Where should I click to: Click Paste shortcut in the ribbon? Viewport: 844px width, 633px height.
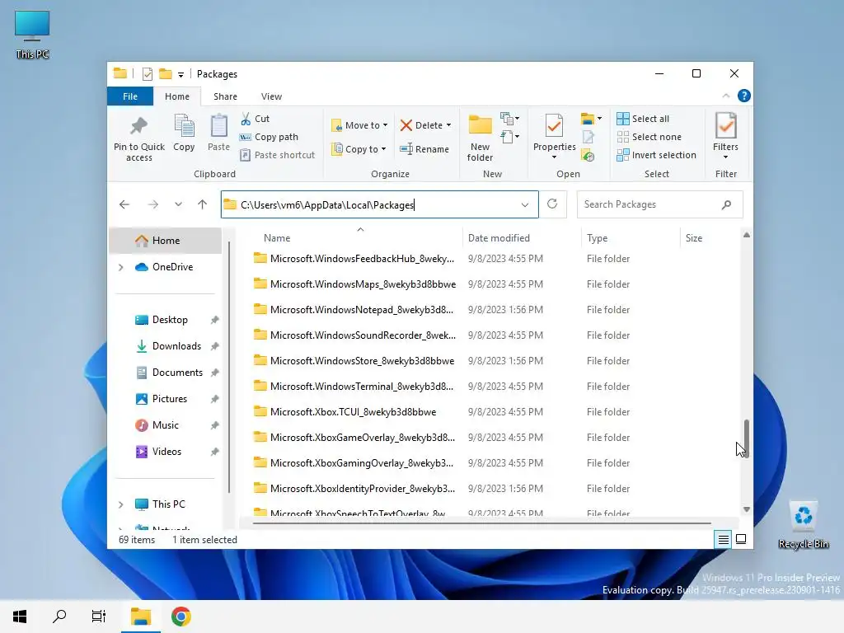coord(277,155)
